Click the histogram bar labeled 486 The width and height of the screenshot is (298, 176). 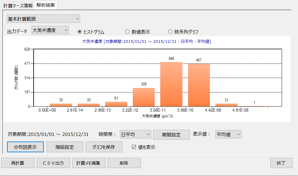click(171, 84)
